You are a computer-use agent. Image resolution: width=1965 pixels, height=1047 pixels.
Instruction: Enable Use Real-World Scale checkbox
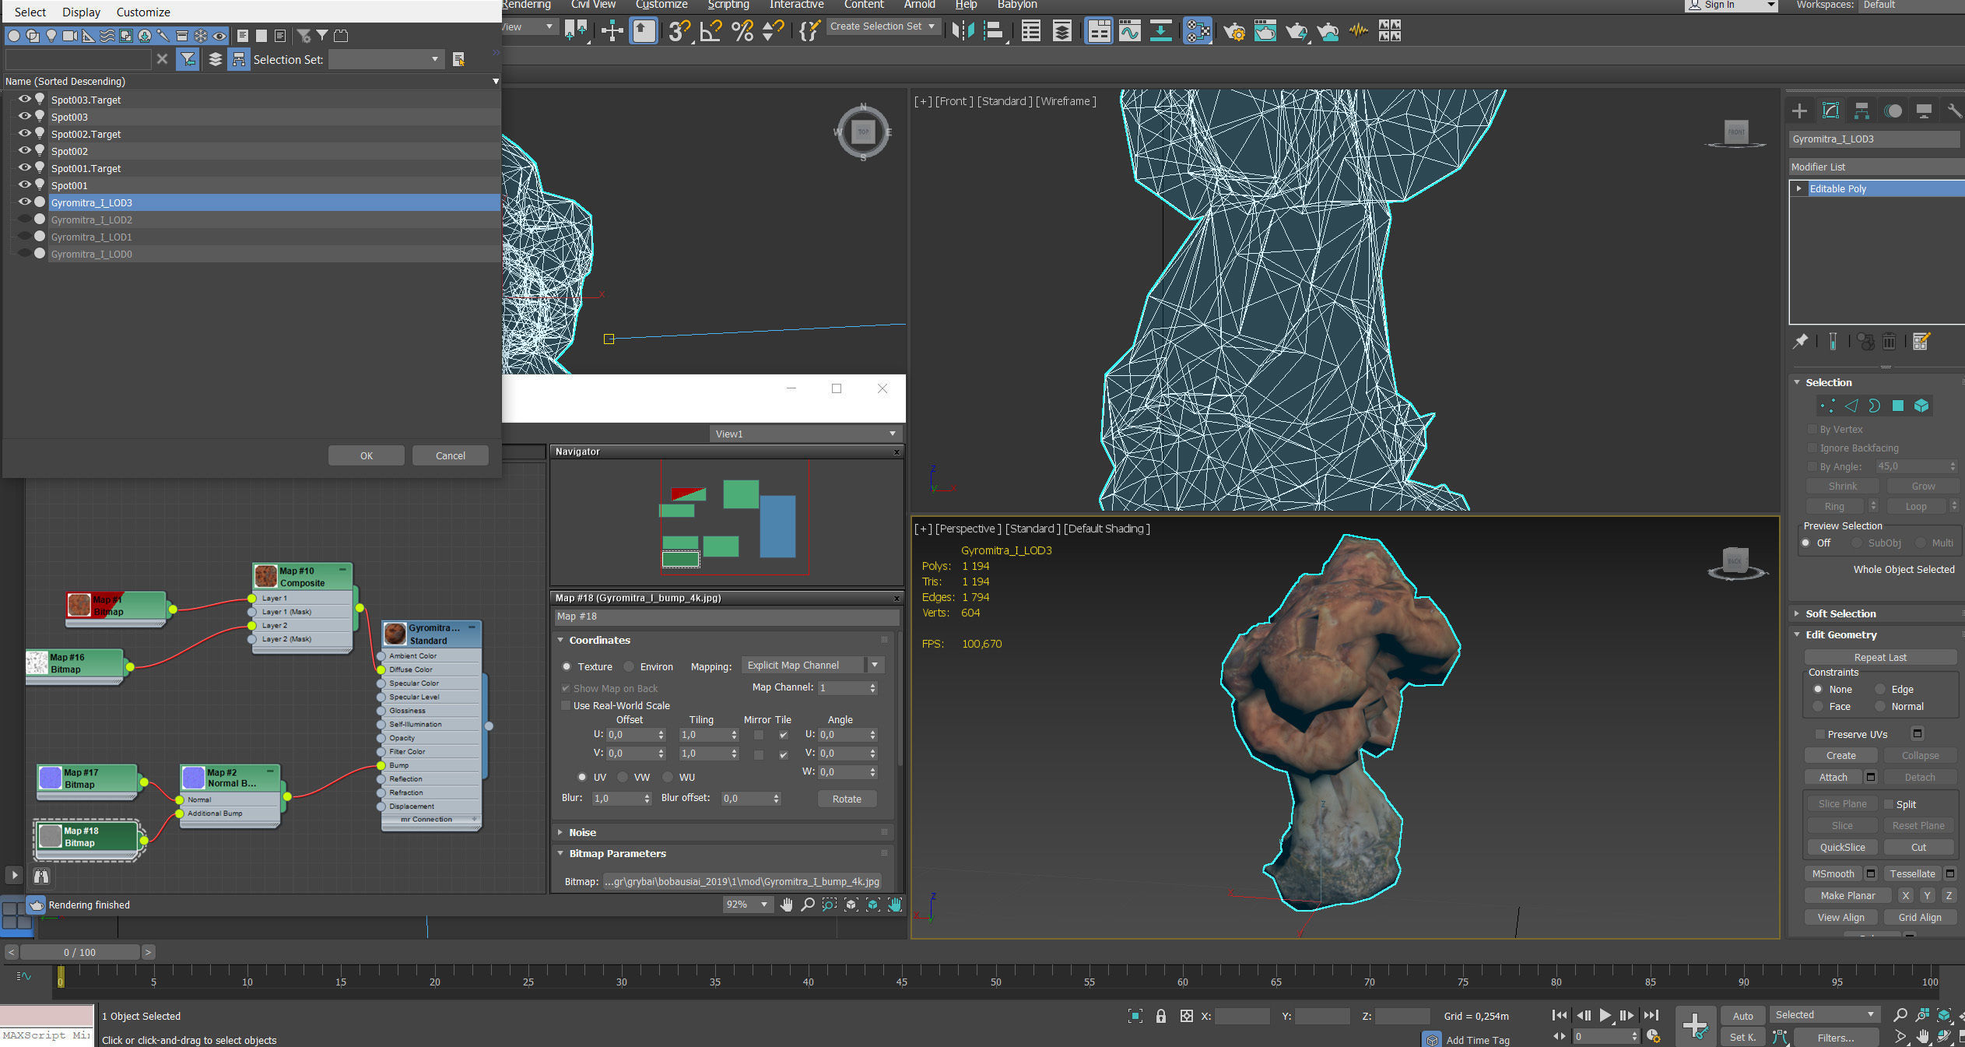[566, 705]
